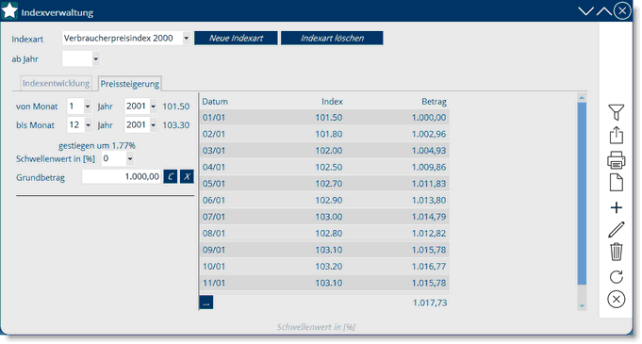
Task: Select row 07/01
Action: (x=324, y=217)
